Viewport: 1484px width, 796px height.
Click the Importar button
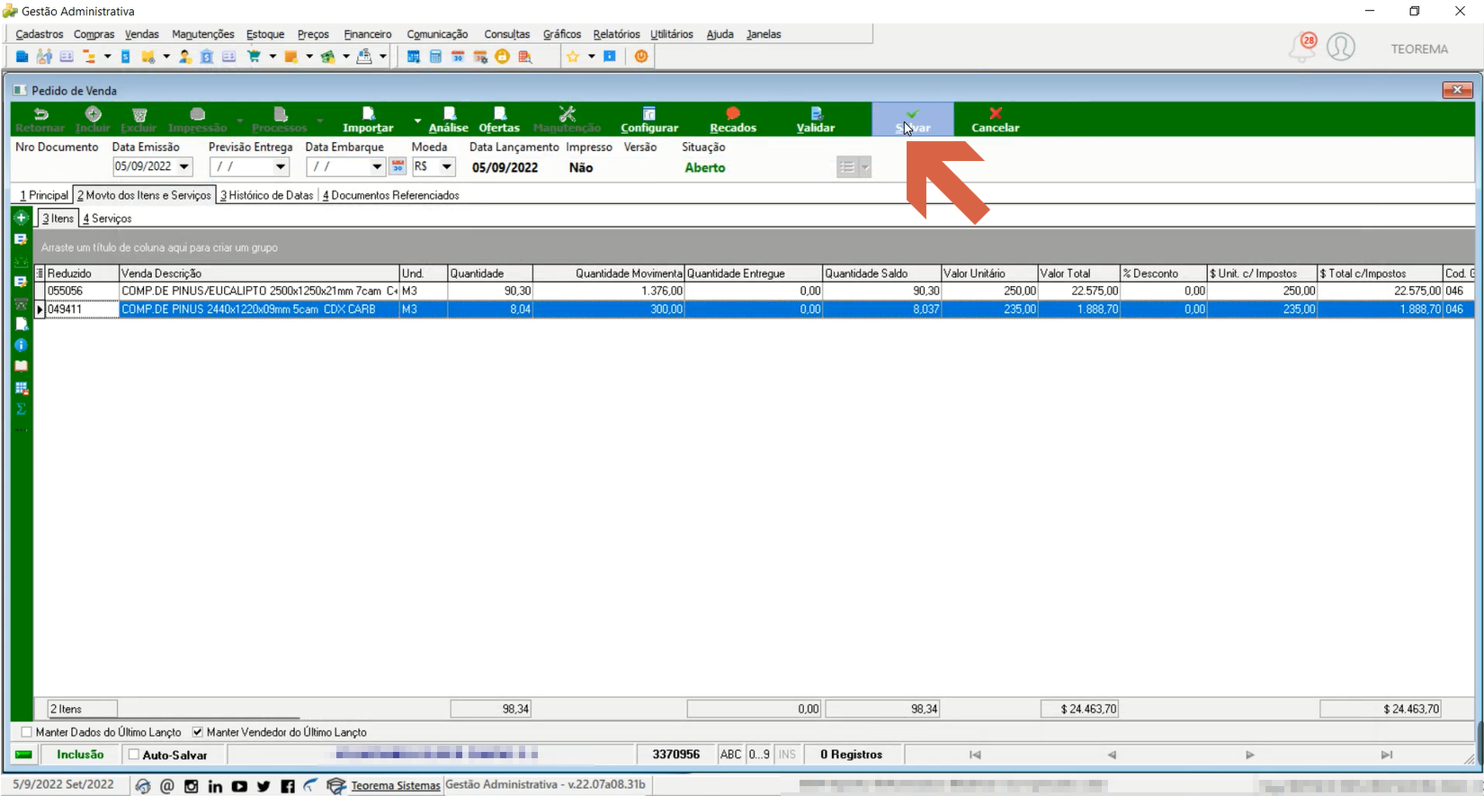(x=368, y=120)
